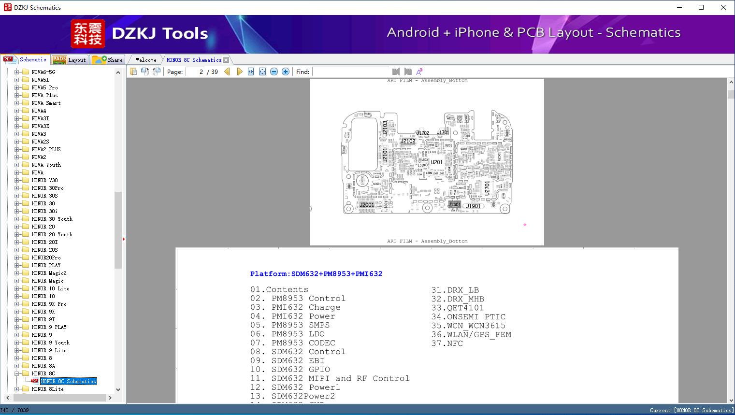The image size is (735, 415).
Task: Select NOVA Youth tree item
Action: pyautogui.click(x=46, y=165)
